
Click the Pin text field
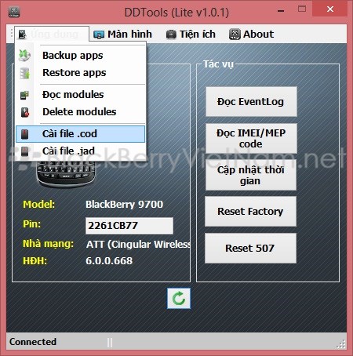[129, 226]
